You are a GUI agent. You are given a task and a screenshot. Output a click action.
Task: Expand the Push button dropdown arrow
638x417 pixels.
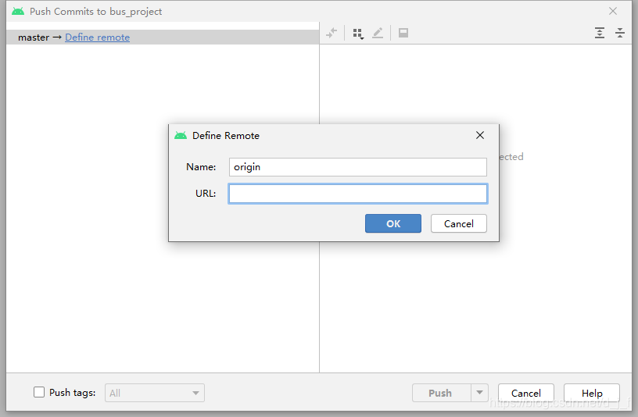pos(480,393)
